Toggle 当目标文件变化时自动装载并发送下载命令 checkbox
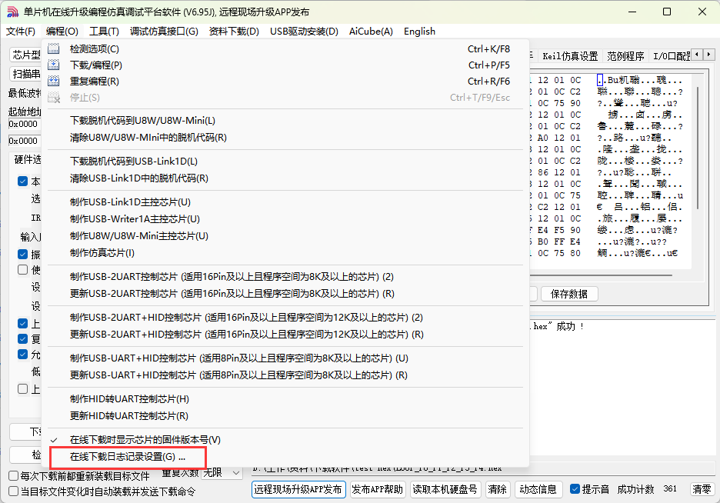Viewport: 720px width, 503px height. pyautogui.click(x=14, y=491)
